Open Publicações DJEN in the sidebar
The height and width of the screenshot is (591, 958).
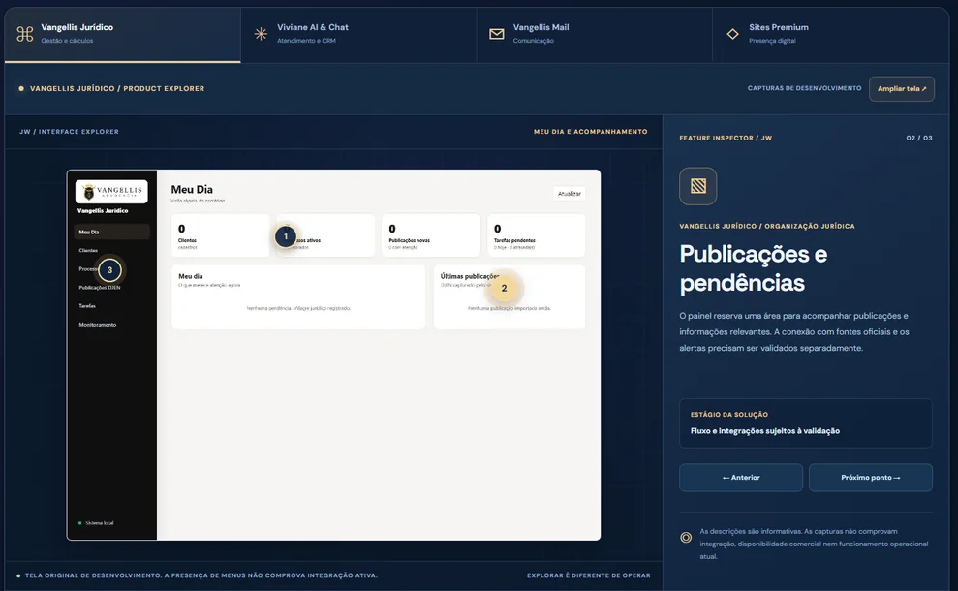[x=100, y=287]
